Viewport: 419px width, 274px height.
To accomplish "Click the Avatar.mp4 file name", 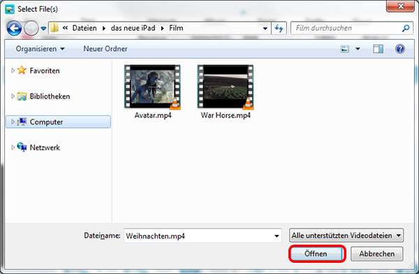I will (x=153, y=115).
